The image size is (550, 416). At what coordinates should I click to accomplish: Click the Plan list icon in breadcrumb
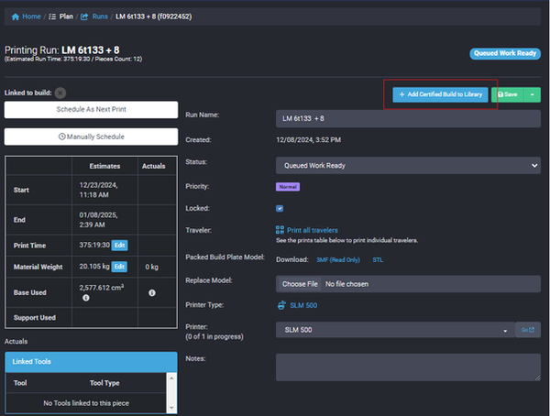coord(52,16)
